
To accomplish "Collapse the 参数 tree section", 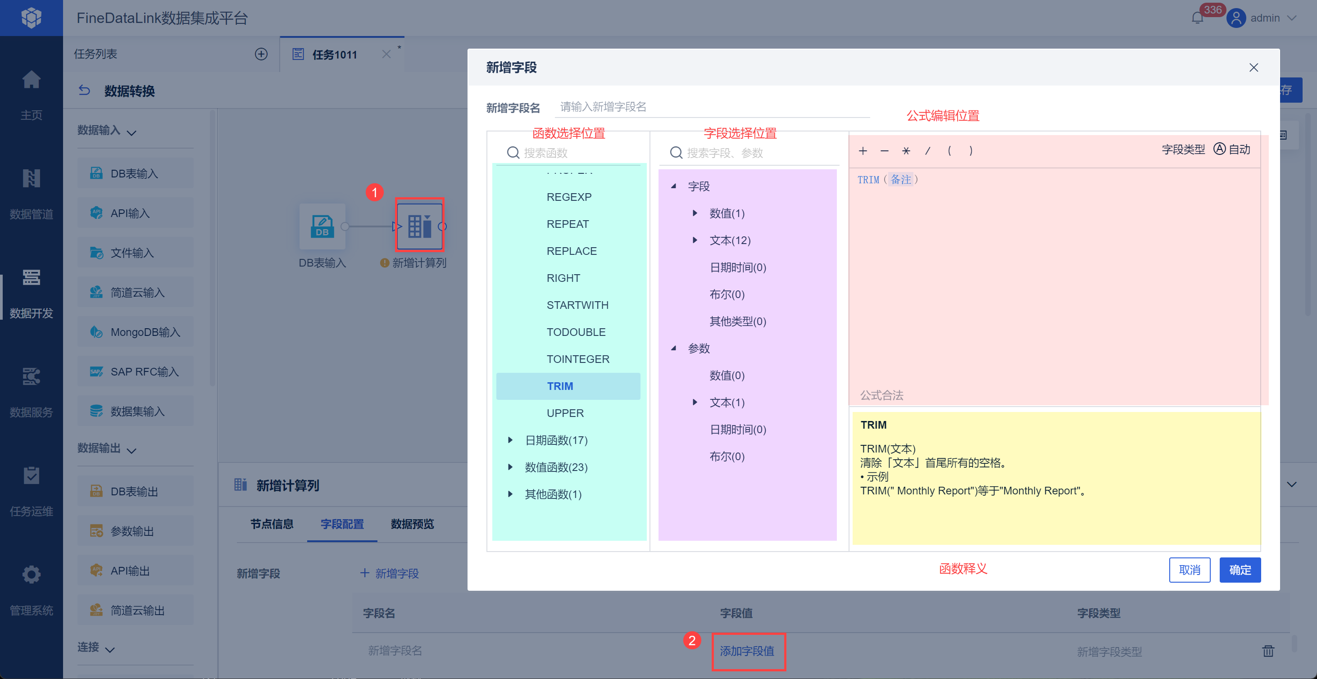I will (x=674, y=349).
